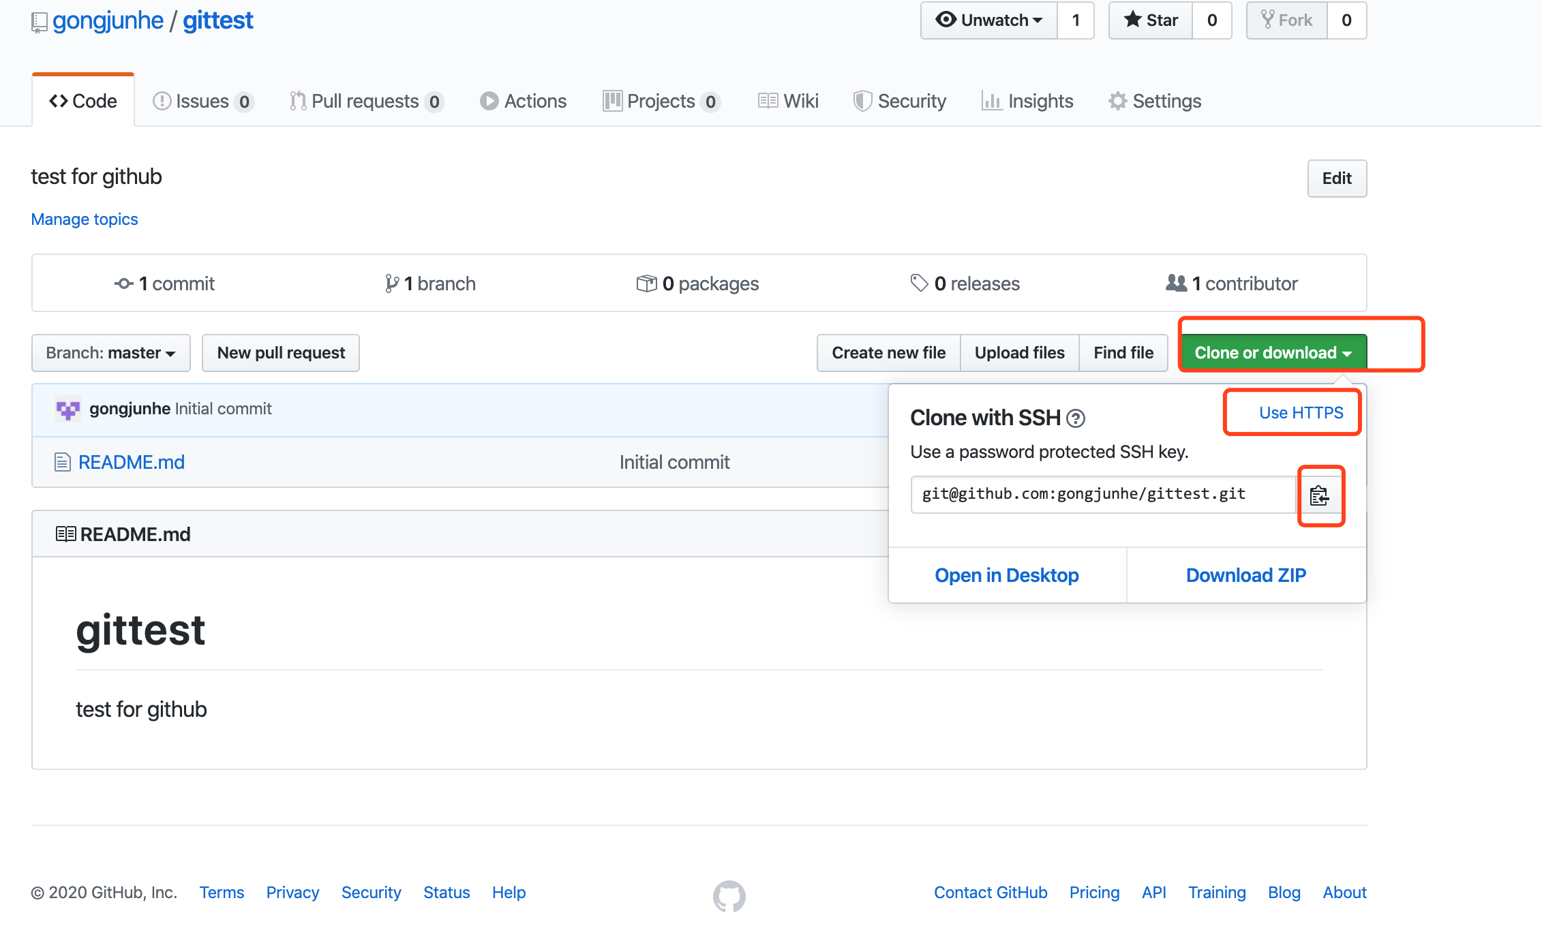Switch clone method to Use HTTPS
Screen dimensions: 1542x939
[1300, 413]
